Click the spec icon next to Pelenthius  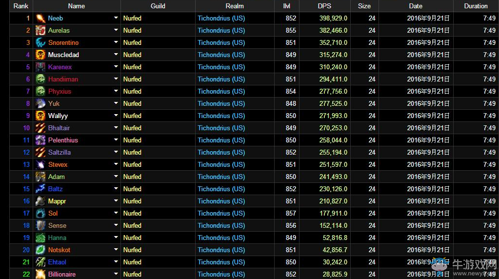[x=40, y=140]
